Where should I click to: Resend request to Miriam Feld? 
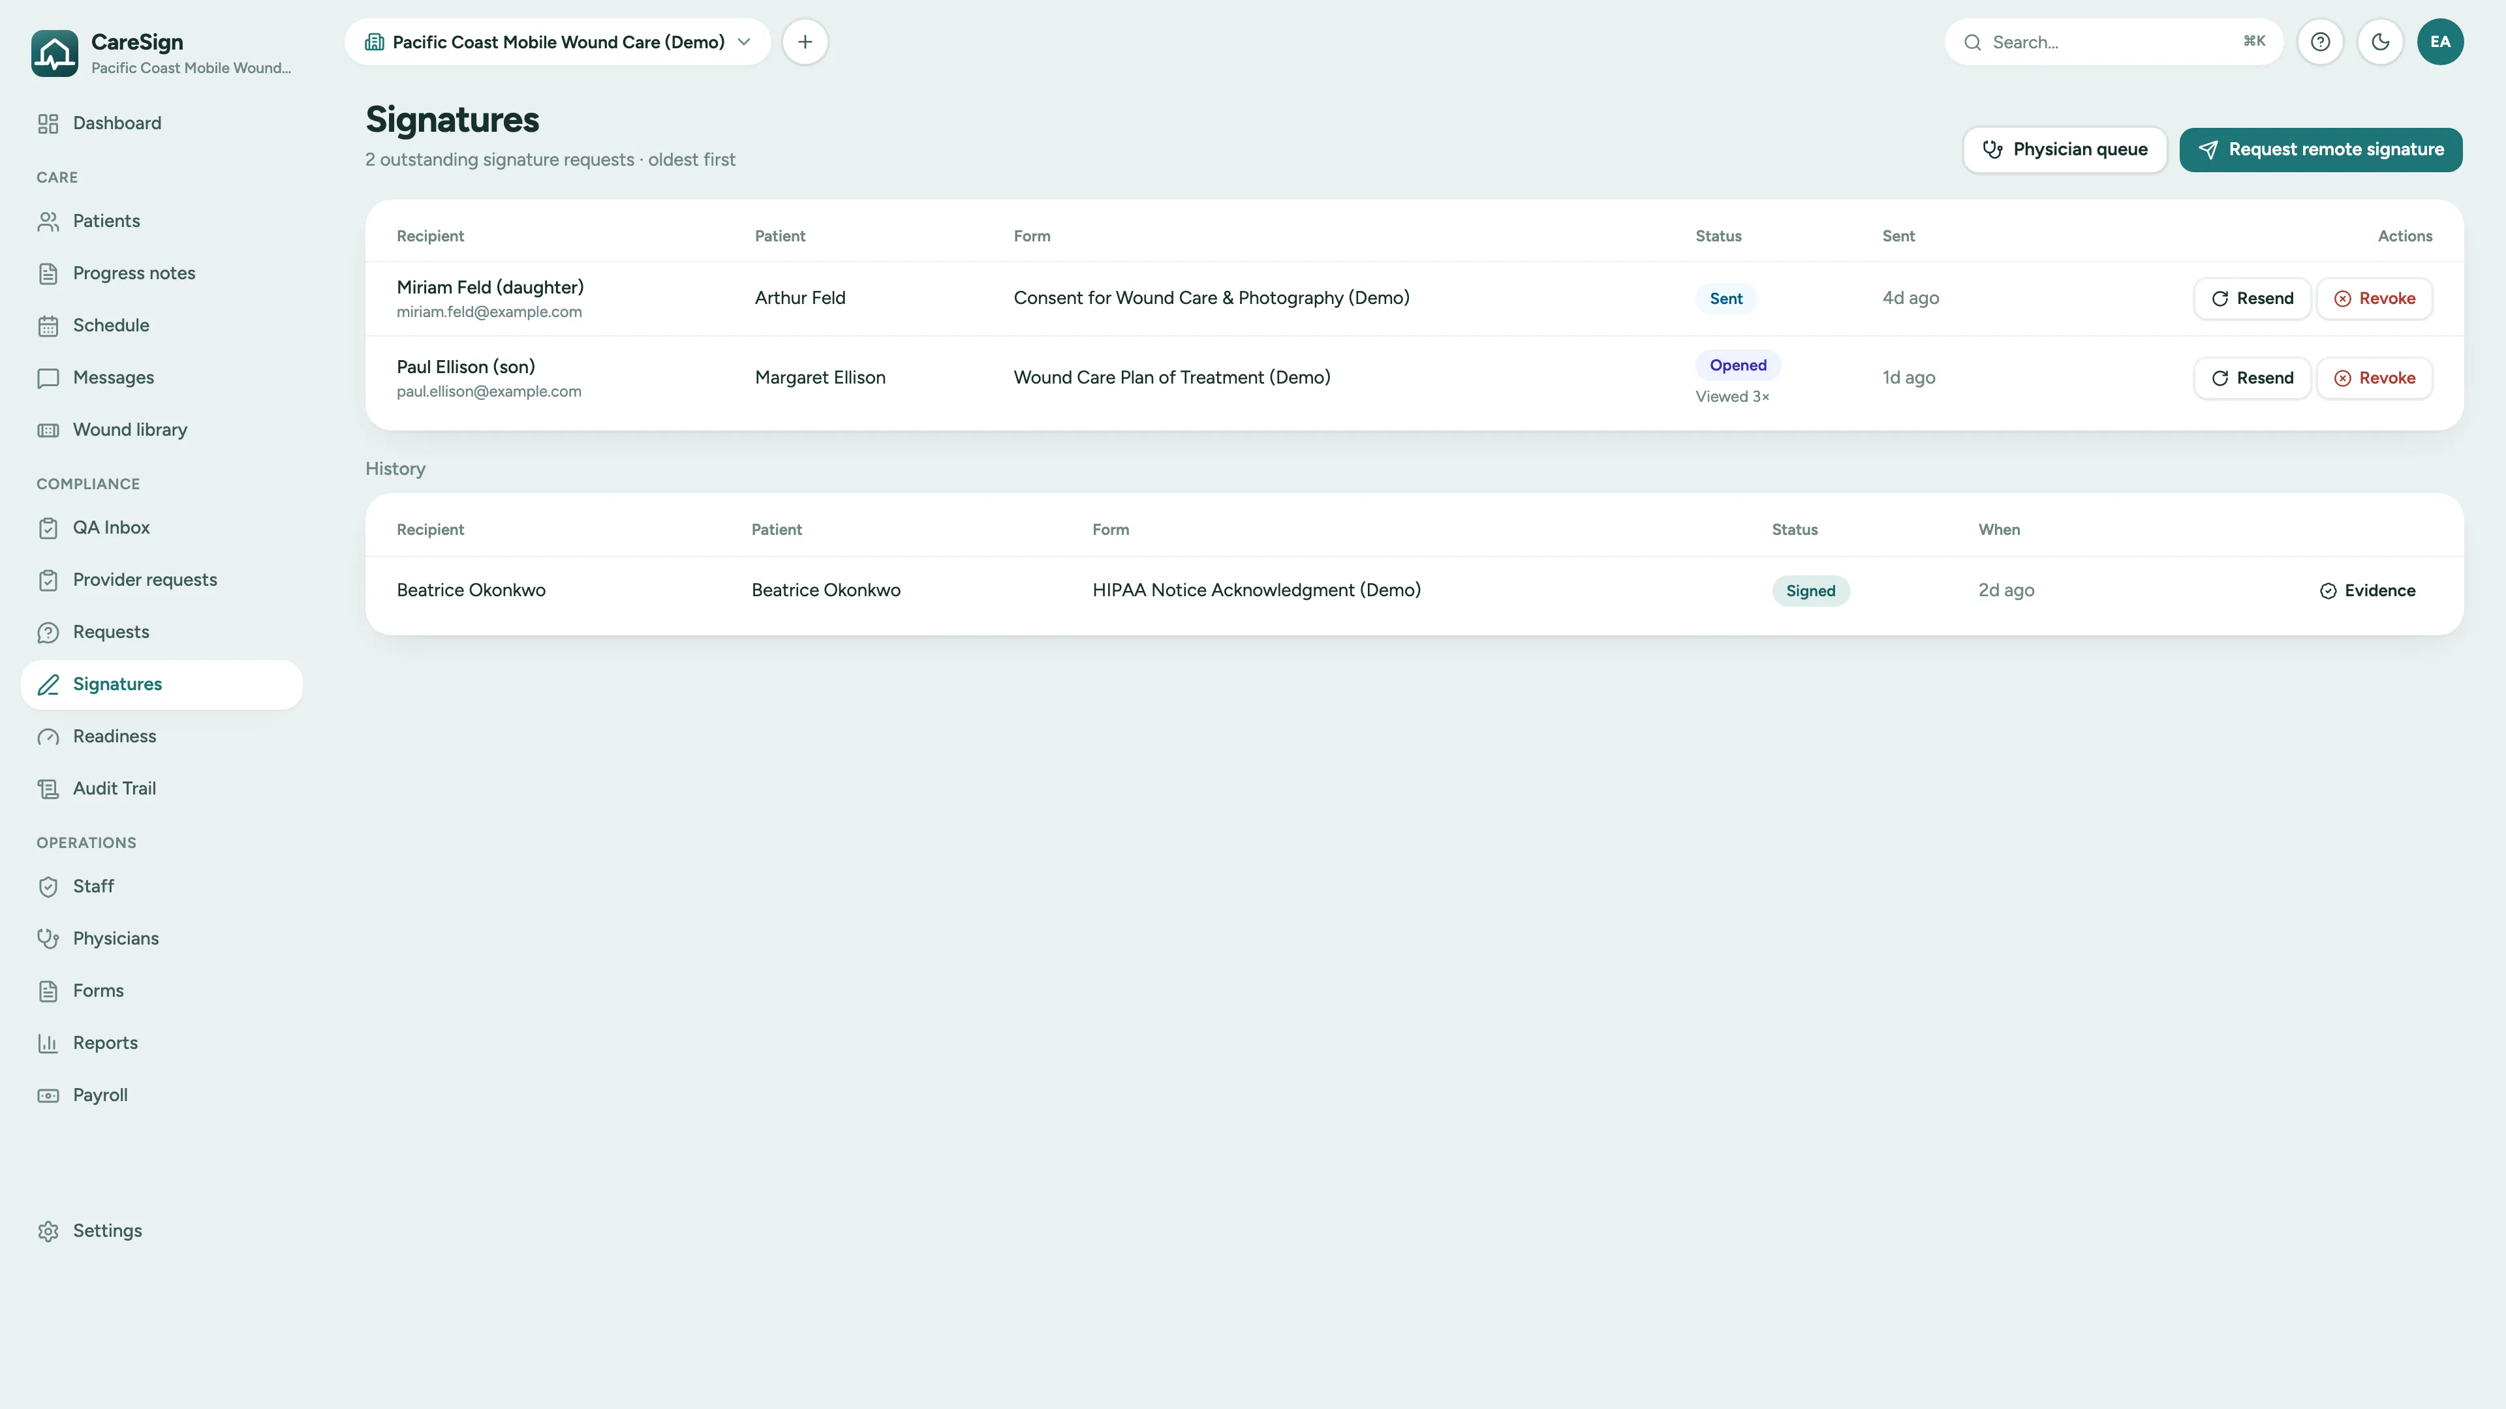click(x=2251, y=299)
